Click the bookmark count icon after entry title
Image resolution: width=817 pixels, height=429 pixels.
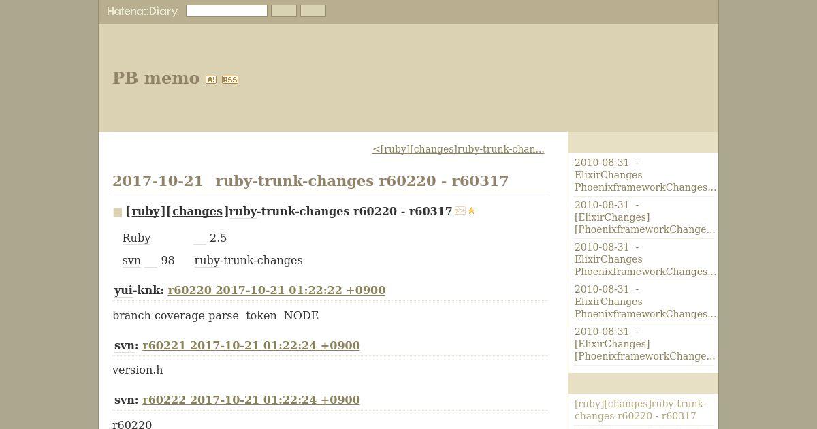[460, 211]
